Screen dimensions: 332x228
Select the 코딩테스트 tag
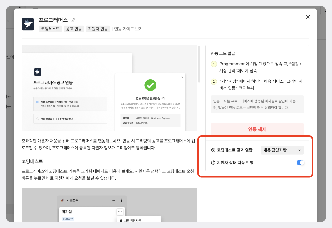50,29
